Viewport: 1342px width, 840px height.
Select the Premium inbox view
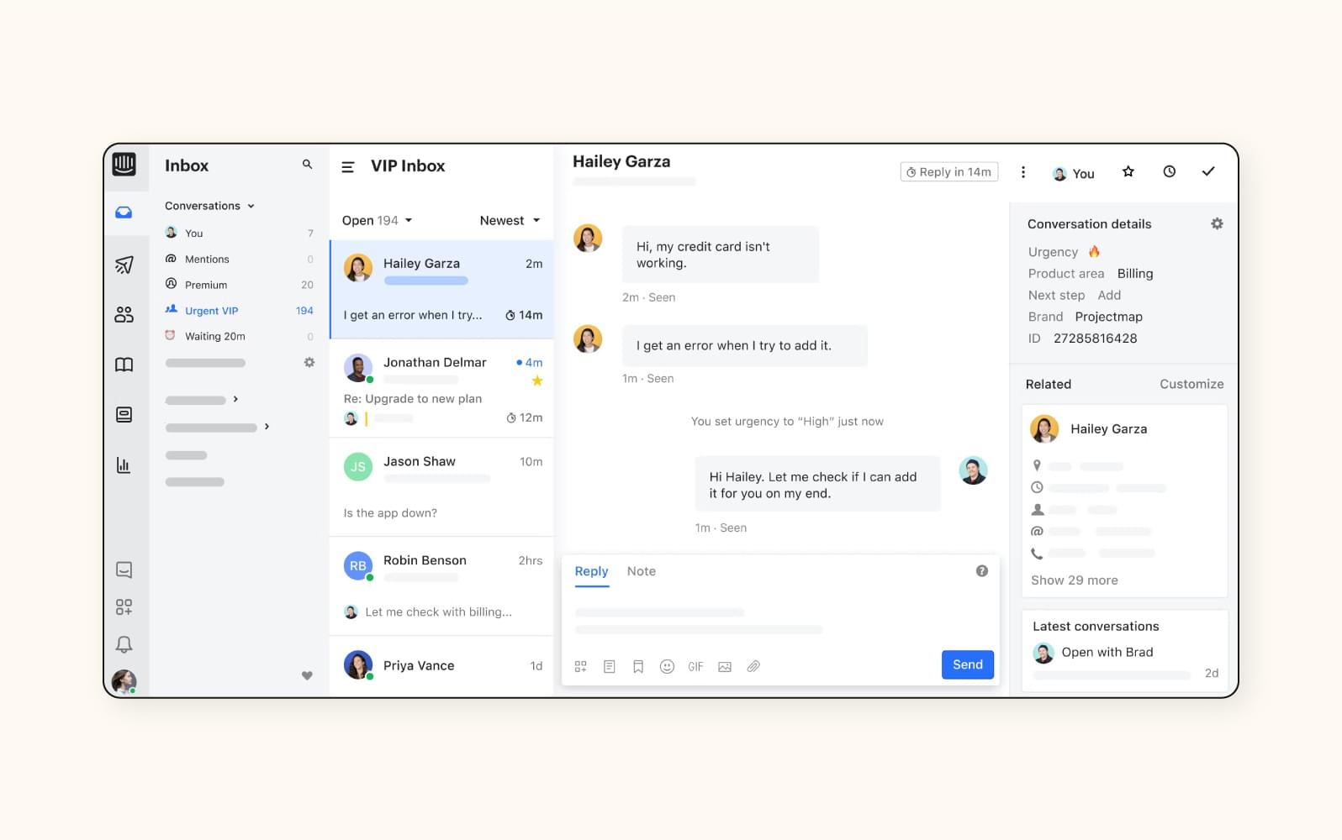(239, 285)
